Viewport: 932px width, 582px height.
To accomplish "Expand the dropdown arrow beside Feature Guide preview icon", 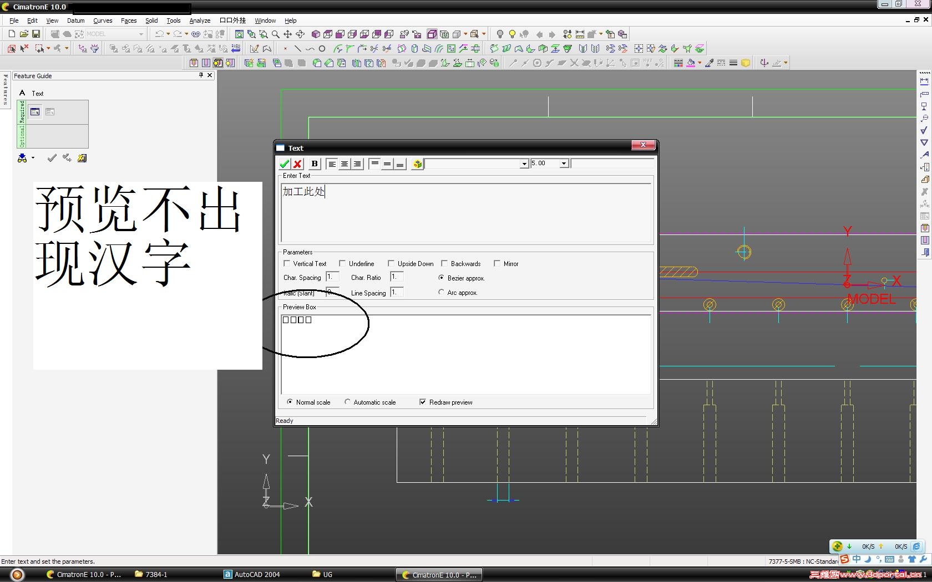I will [x=33, y=158].
